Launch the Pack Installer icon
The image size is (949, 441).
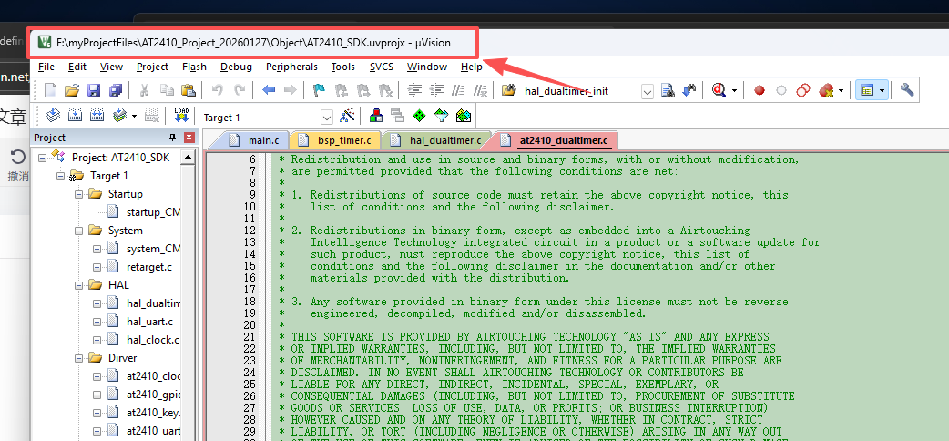pos(463,115)
